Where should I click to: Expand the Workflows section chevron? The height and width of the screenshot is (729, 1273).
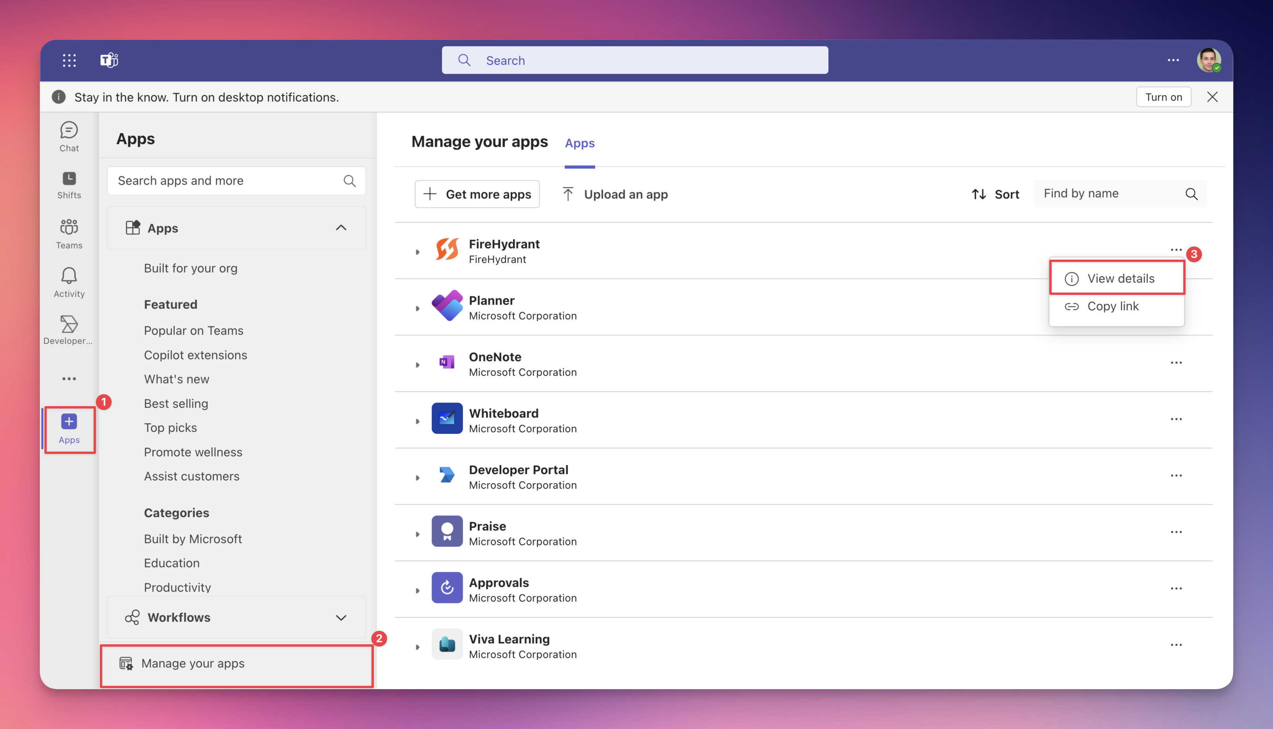tap(341, 617)
